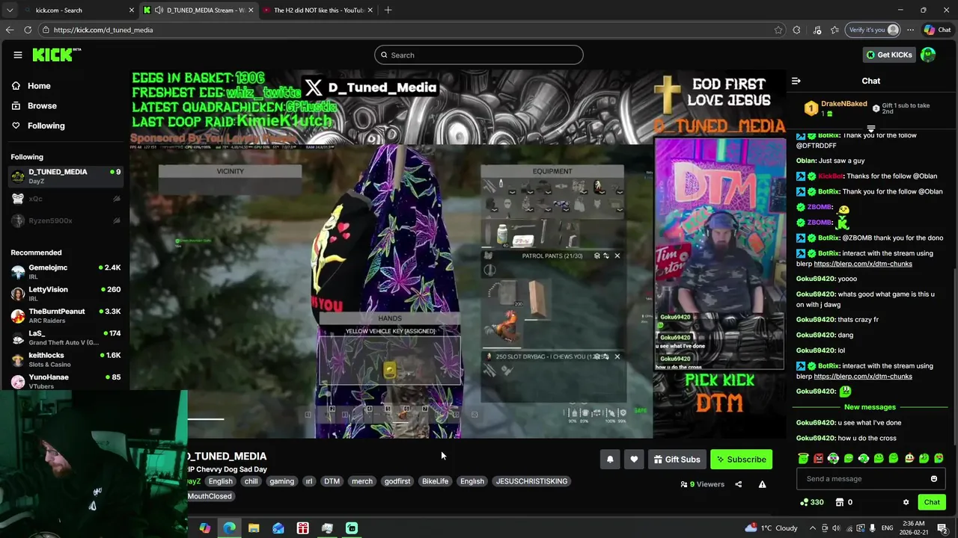
Task: Click the browser back arrow
Action: pos(10,30)
